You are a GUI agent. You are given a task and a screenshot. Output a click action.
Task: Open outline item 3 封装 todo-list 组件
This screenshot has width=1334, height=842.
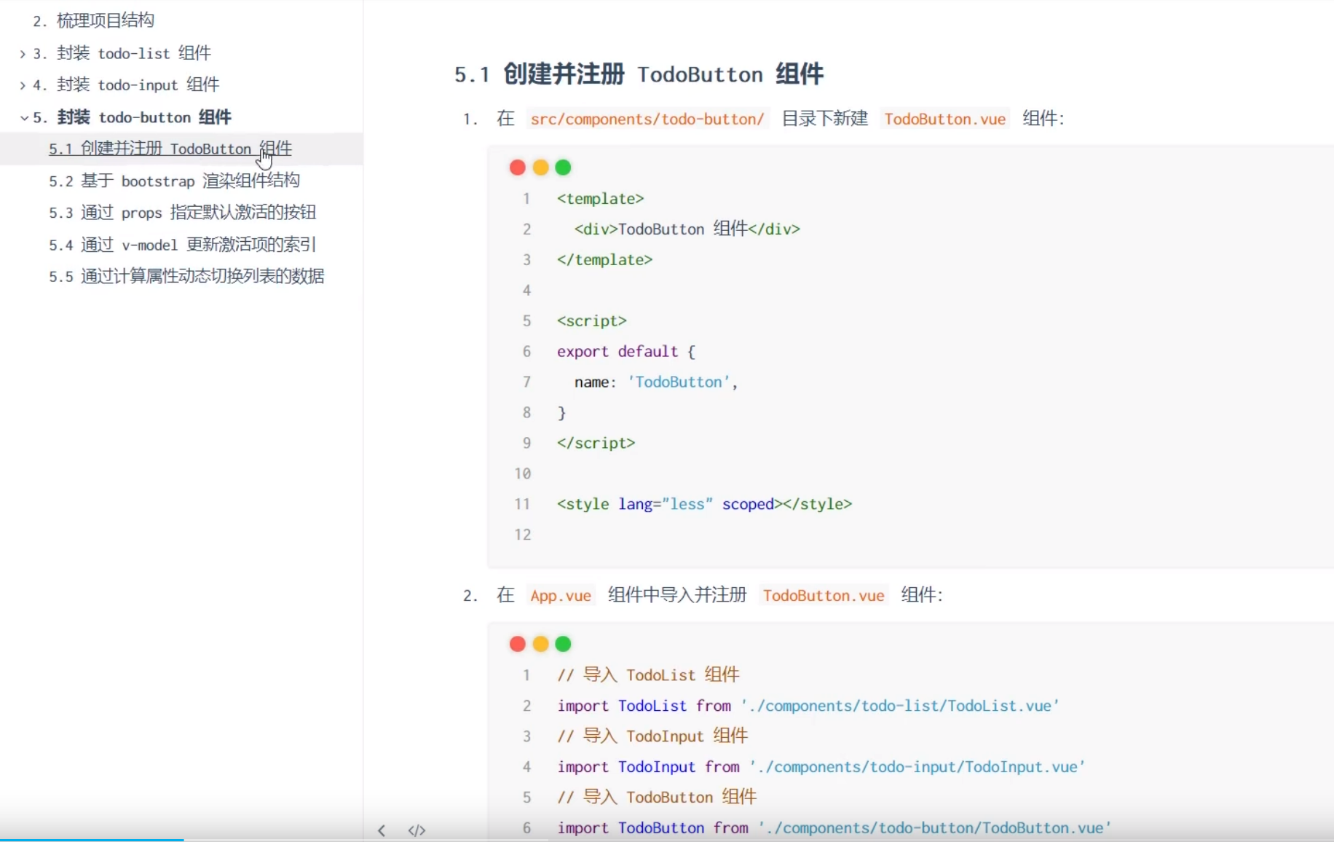pos(122,53)
